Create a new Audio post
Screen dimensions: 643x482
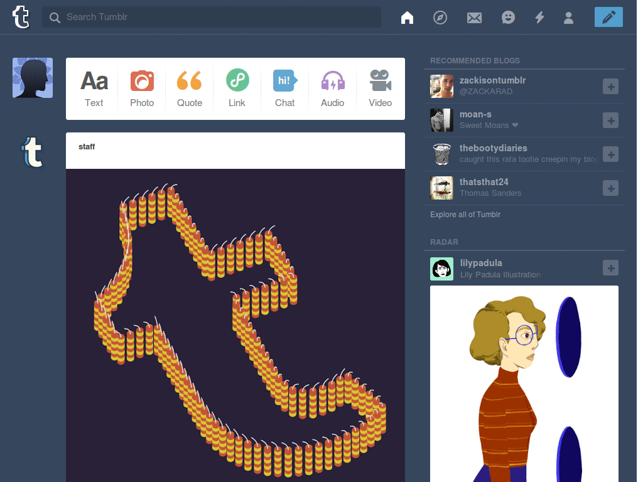(333, 89)
